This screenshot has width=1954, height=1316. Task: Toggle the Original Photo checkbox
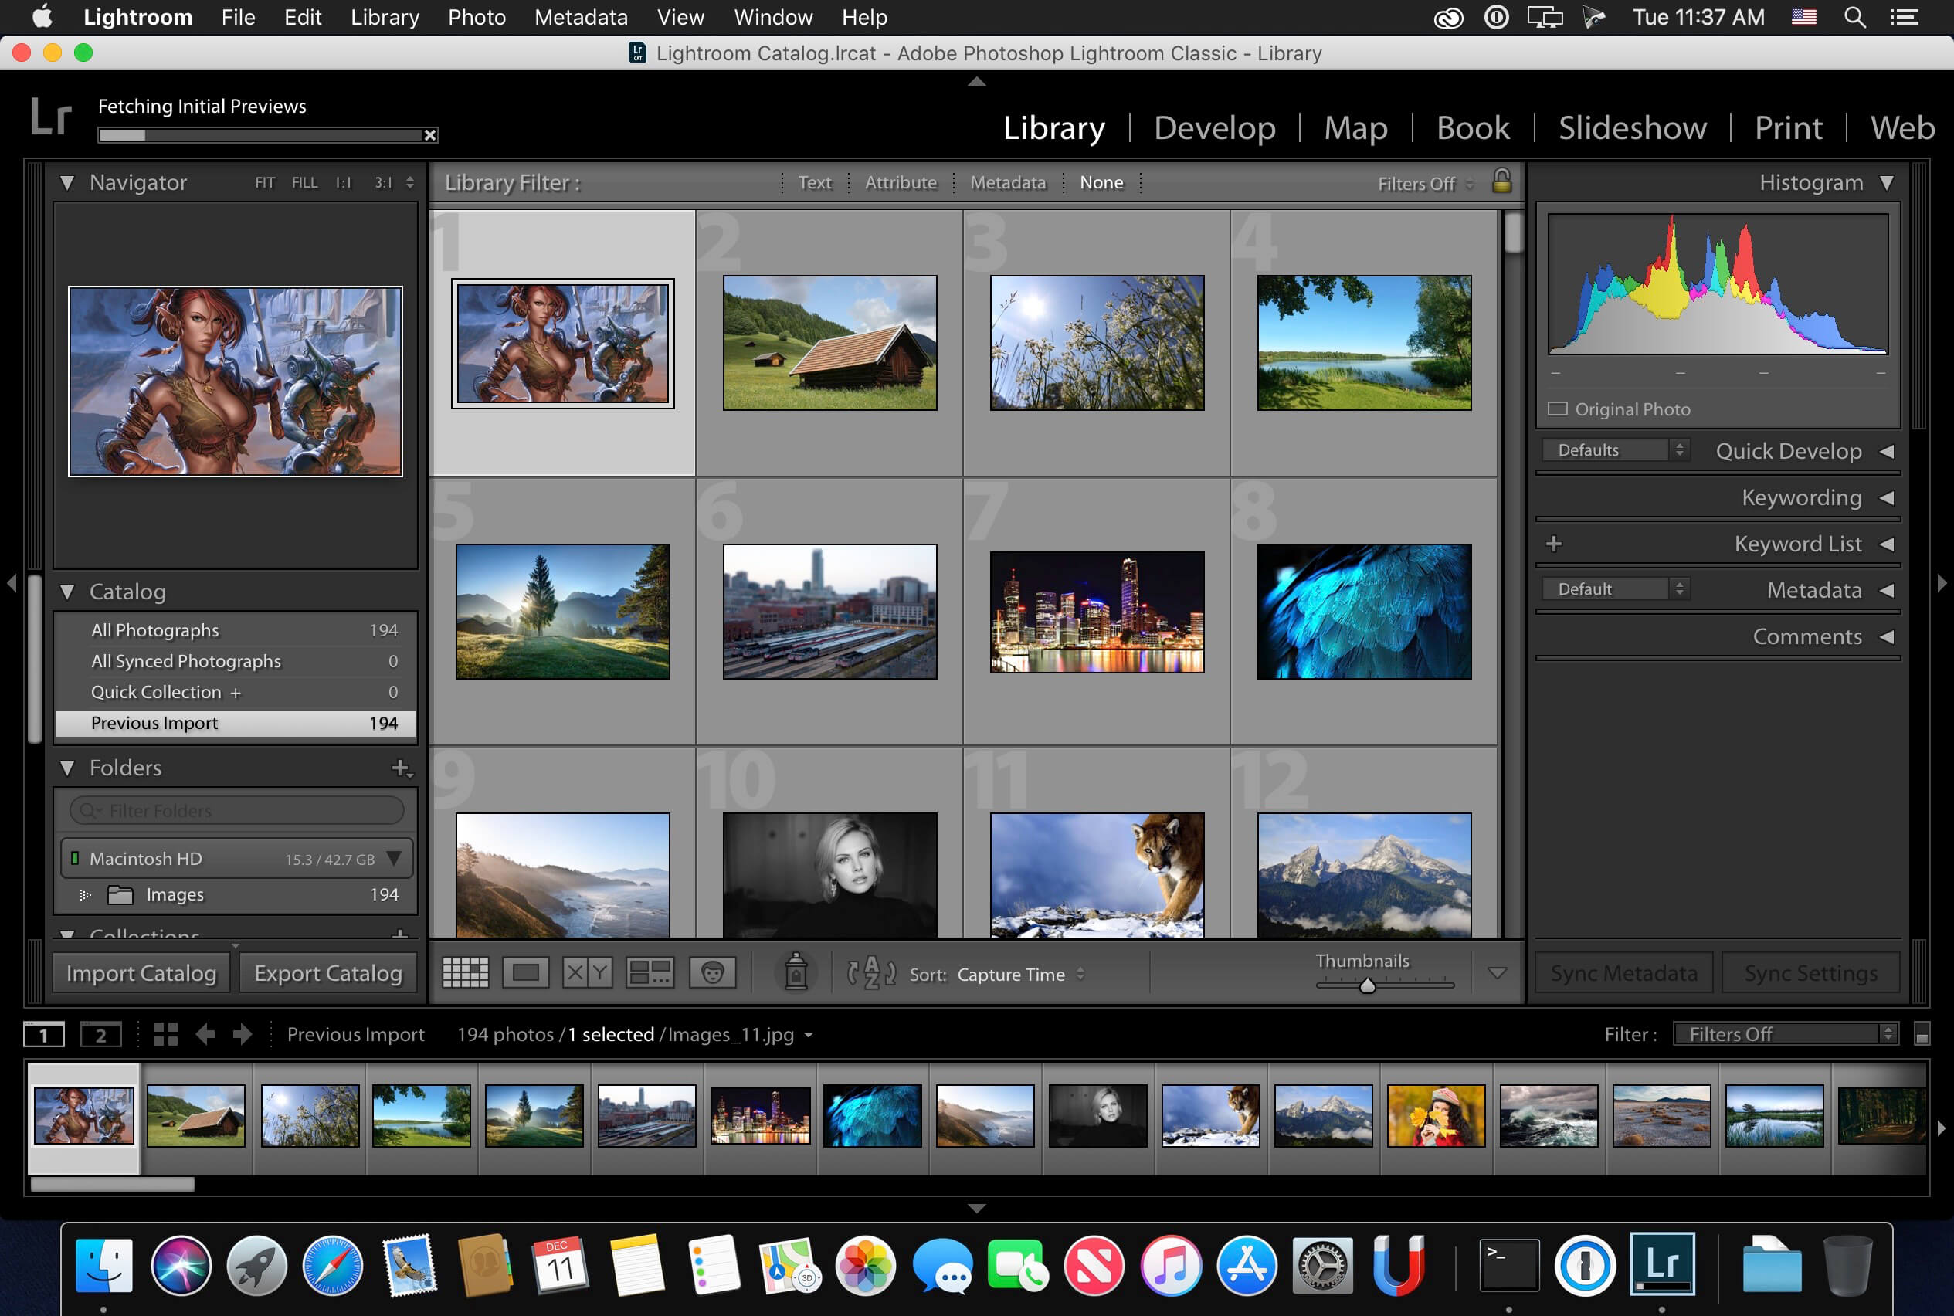(1559, 407)
